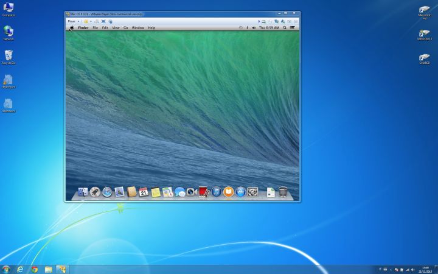Screen dimensions: 438x274
Task: Open Computer desktop icon
Action: pos(9,10)
